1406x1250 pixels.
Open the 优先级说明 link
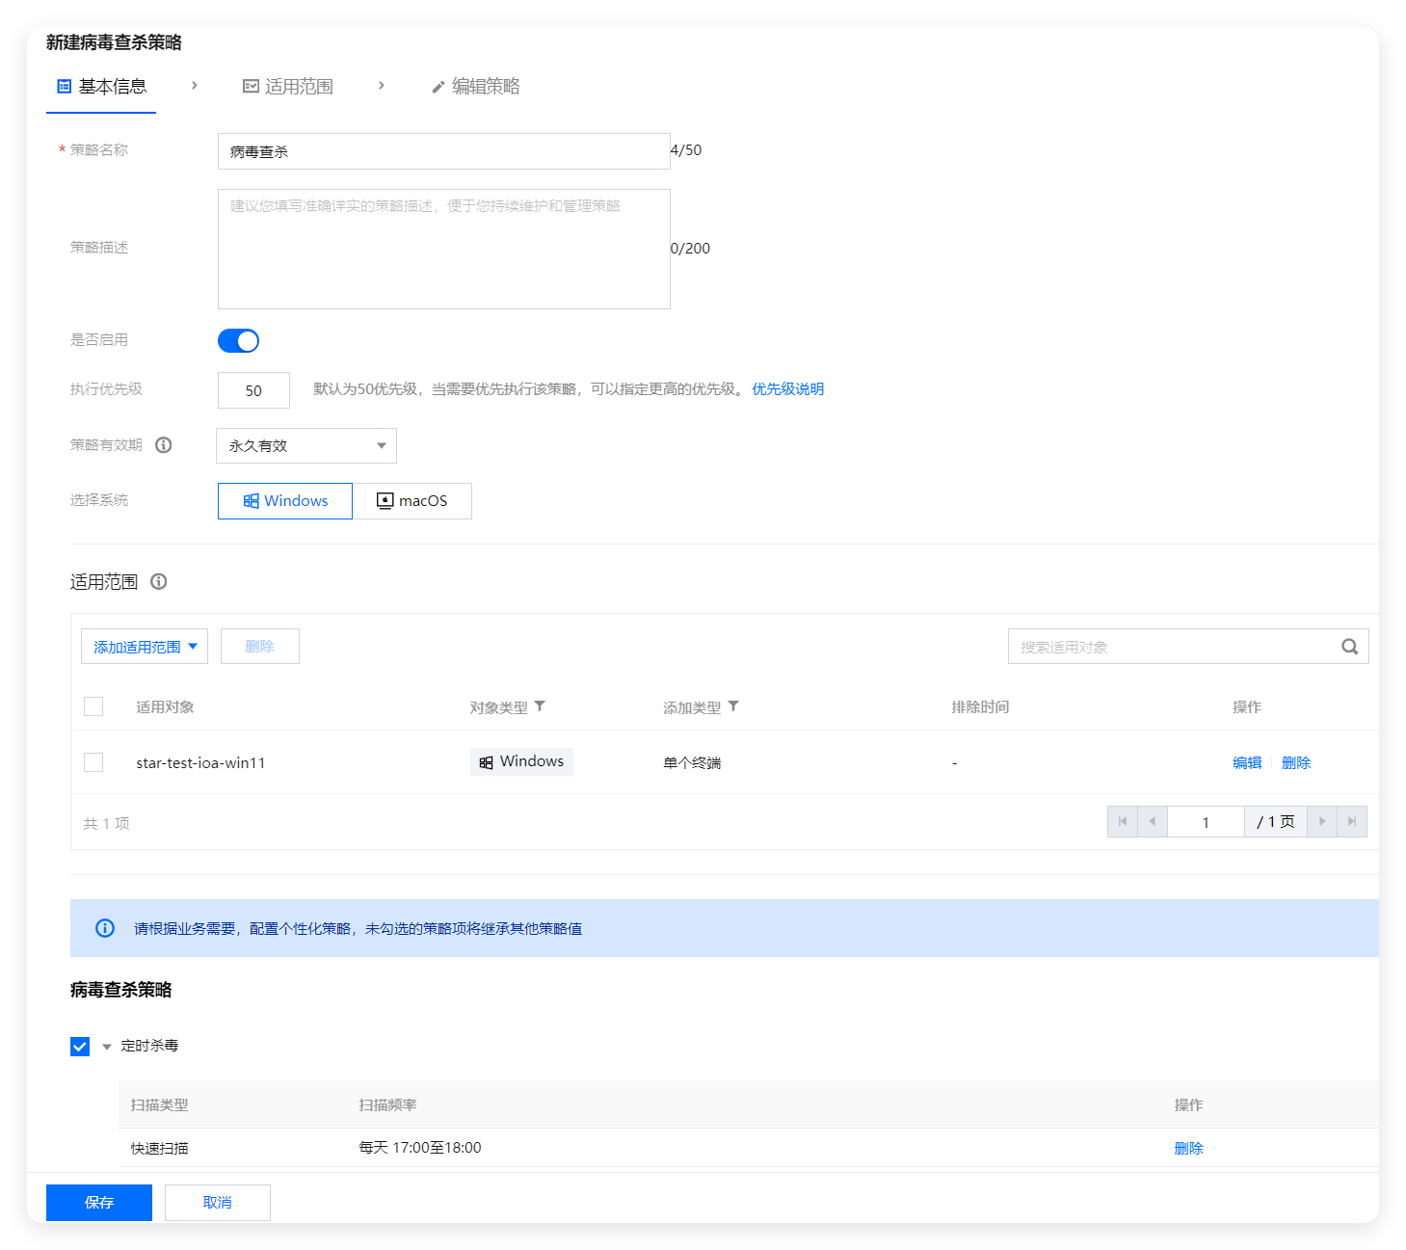tap(787, 389)
